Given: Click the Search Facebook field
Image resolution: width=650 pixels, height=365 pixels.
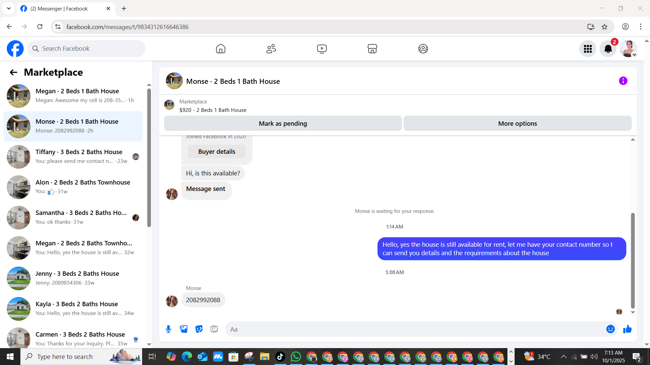Looking at the screenshot, I should pyautogui.click(x=86, y=49).
